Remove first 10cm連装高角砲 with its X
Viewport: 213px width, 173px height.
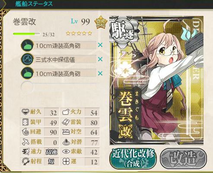point(100,45)
